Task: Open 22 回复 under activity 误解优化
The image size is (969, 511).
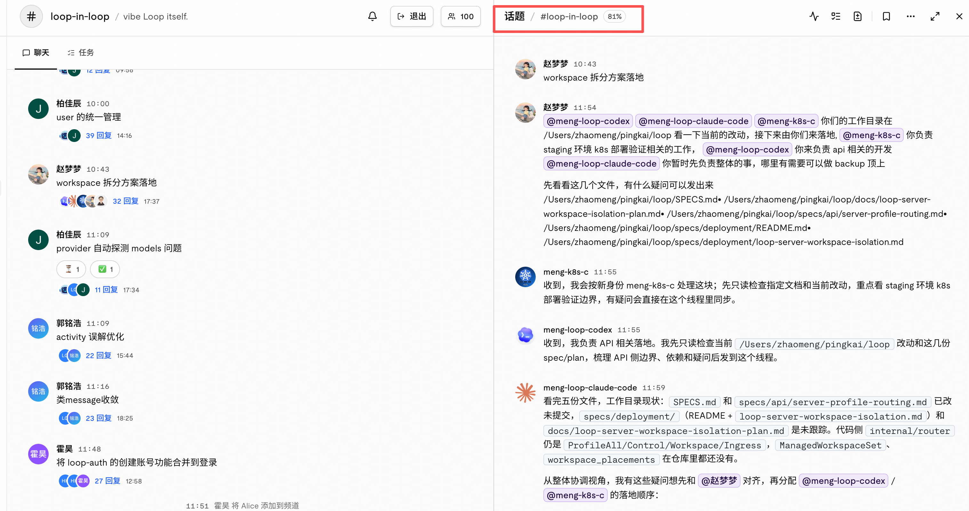Action: 99,356
